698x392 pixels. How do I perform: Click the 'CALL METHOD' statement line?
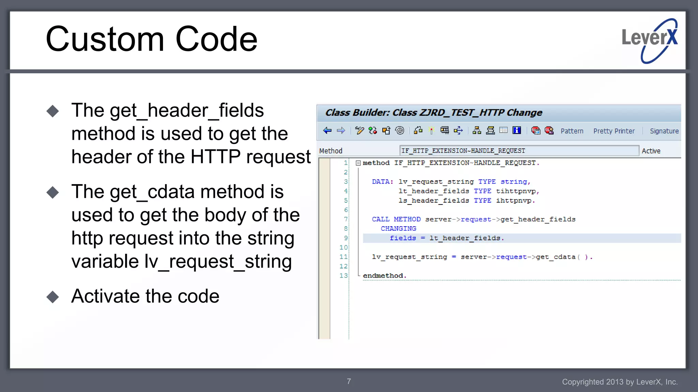[x=474, y=219]
